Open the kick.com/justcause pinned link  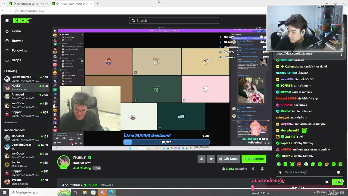point(294,53)
